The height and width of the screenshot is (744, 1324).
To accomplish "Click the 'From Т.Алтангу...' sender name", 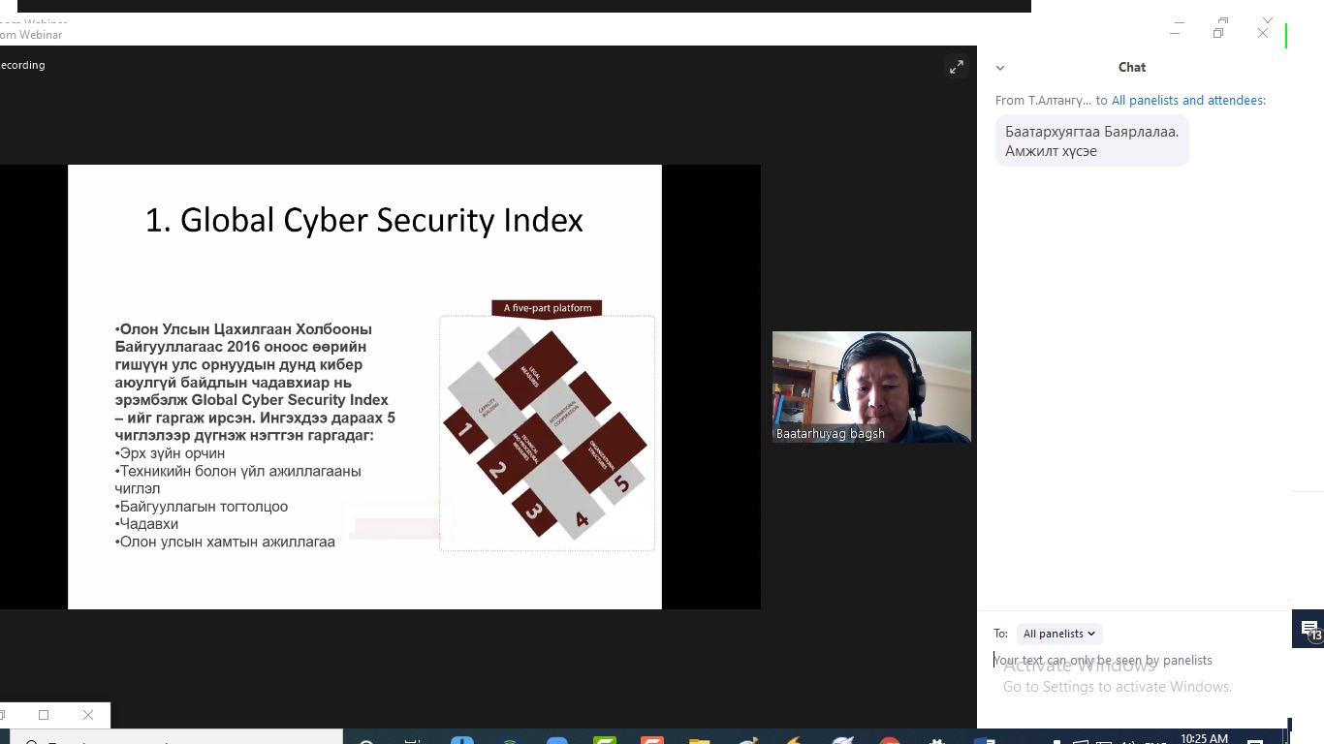I will [1043, 100].
